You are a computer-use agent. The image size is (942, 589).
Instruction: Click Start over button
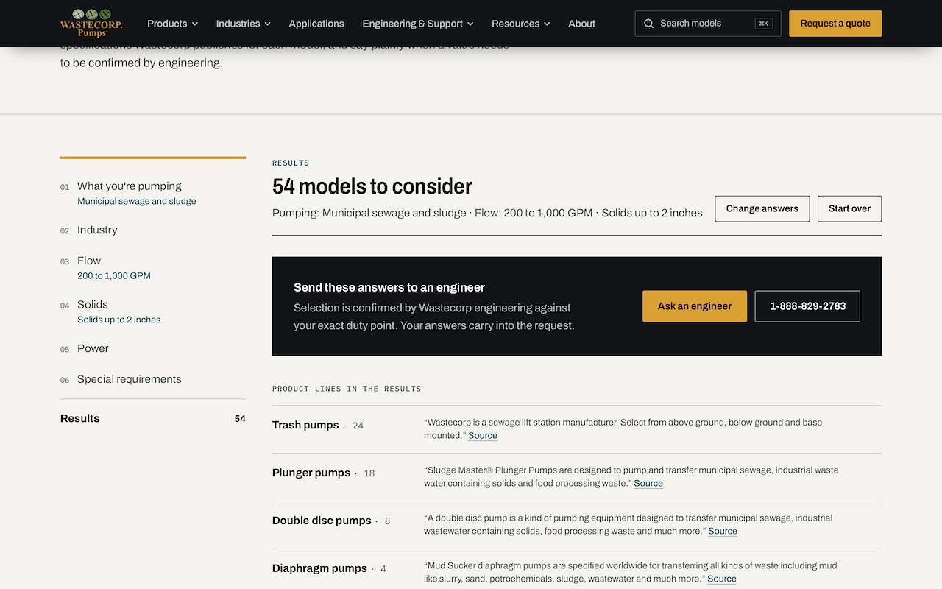click(849, 208)
